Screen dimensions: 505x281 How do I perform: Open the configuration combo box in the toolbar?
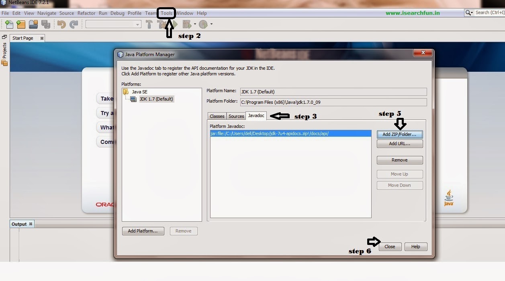click(113, 24)
